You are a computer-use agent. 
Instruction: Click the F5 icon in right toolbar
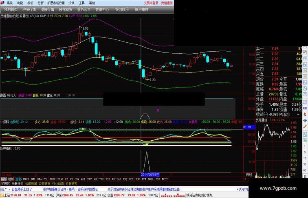pyautogui.click(x=305, y=135)
